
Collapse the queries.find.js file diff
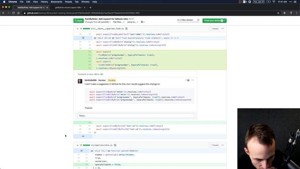coord(77,29)
